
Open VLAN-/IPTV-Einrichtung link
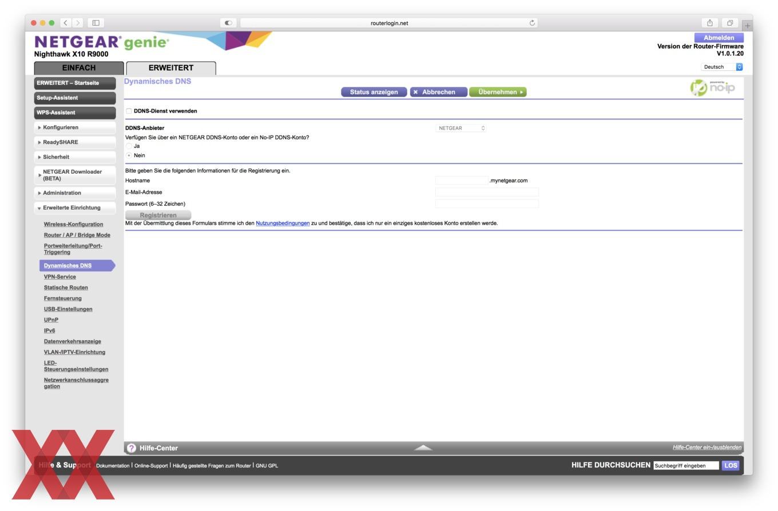74,353
